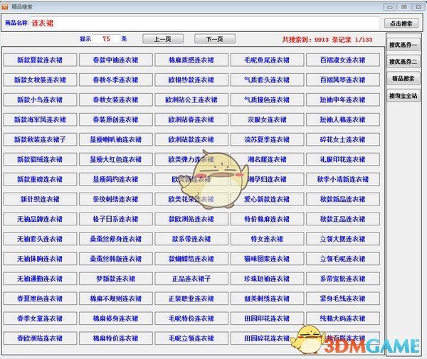Click keyword 无袖套头连衣裙
Image resolution: width=427 pixels, height=359 pixels.
40,239
